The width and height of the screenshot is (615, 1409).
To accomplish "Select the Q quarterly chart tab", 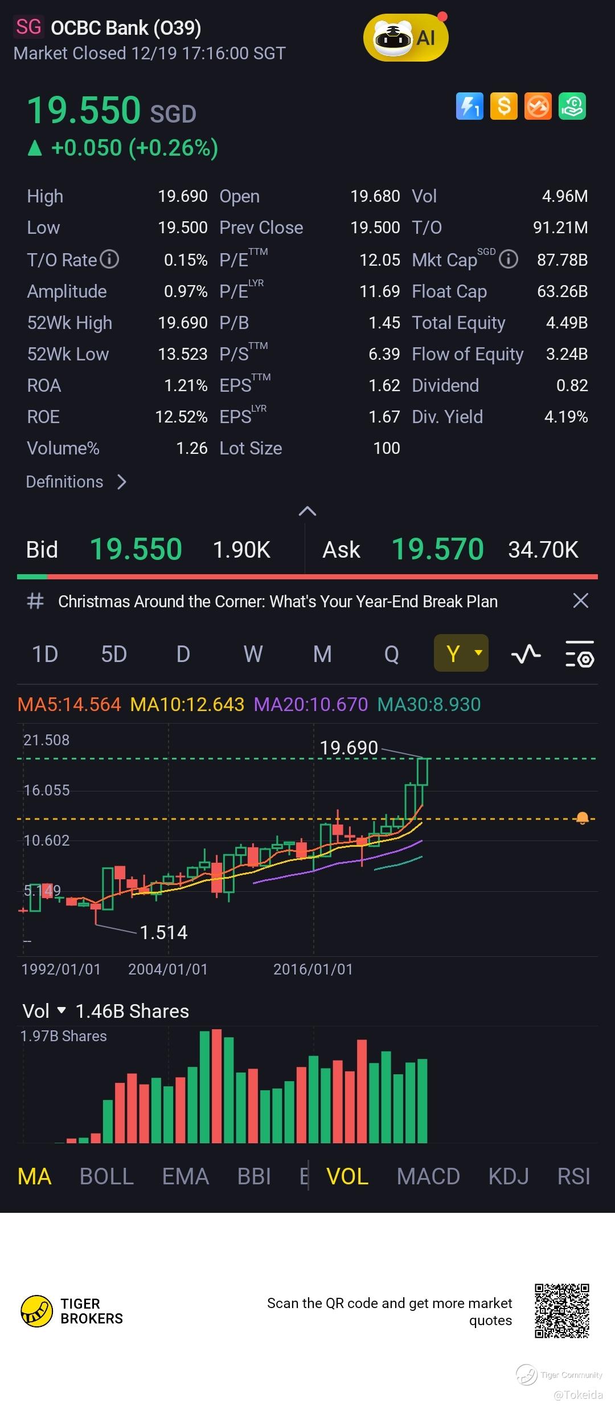I will tap(391, 654).
